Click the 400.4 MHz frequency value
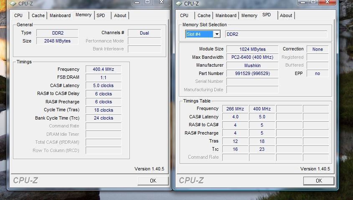 pyautogui.click(x=103, y=69)
